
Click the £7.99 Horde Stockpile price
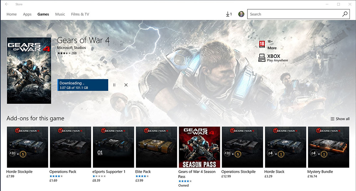10,176
